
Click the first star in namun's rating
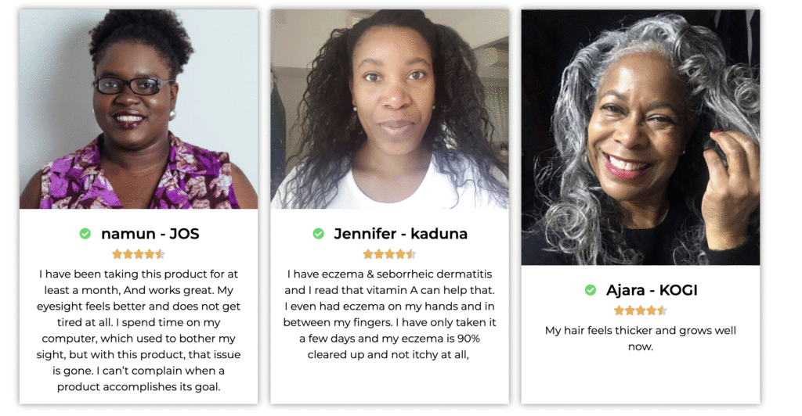pyautogui.click(x=117, y=253)
